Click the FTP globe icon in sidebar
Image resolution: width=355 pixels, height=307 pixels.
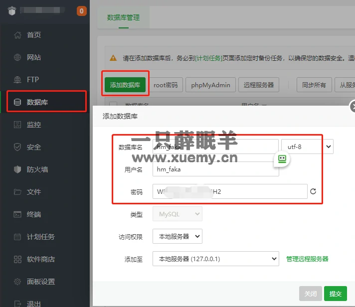coord(17,80)
